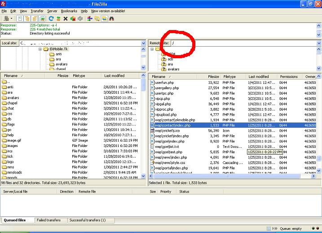This screenshot has height=233, width=322.
Task: Open the Transfer menu
Action: [37, 10]
